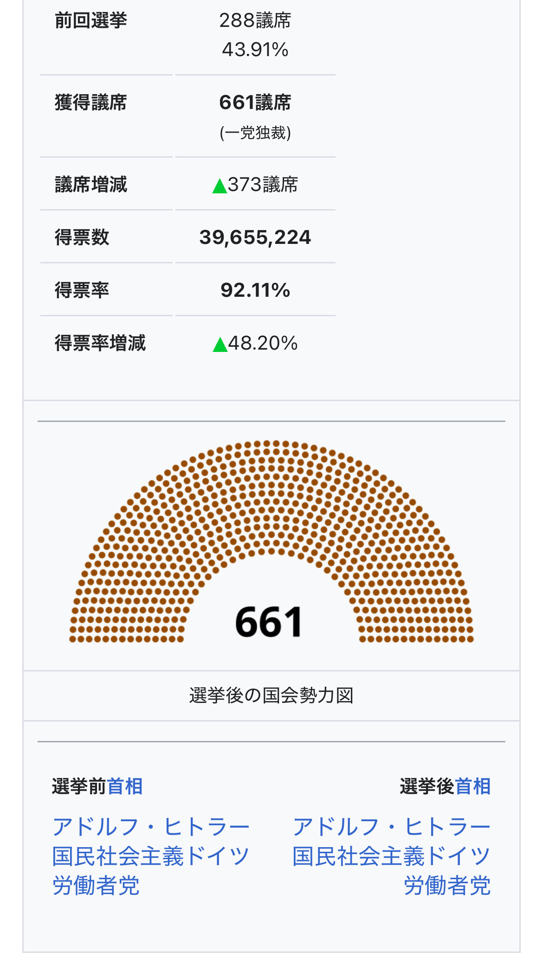Tap the 議席増減 row label
543x964 pixels.
pos(91,185)
